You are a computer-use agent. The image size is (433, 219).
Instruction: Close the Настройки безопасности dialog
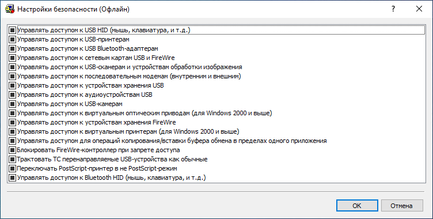pyautogui.click(x=419, y=9)
